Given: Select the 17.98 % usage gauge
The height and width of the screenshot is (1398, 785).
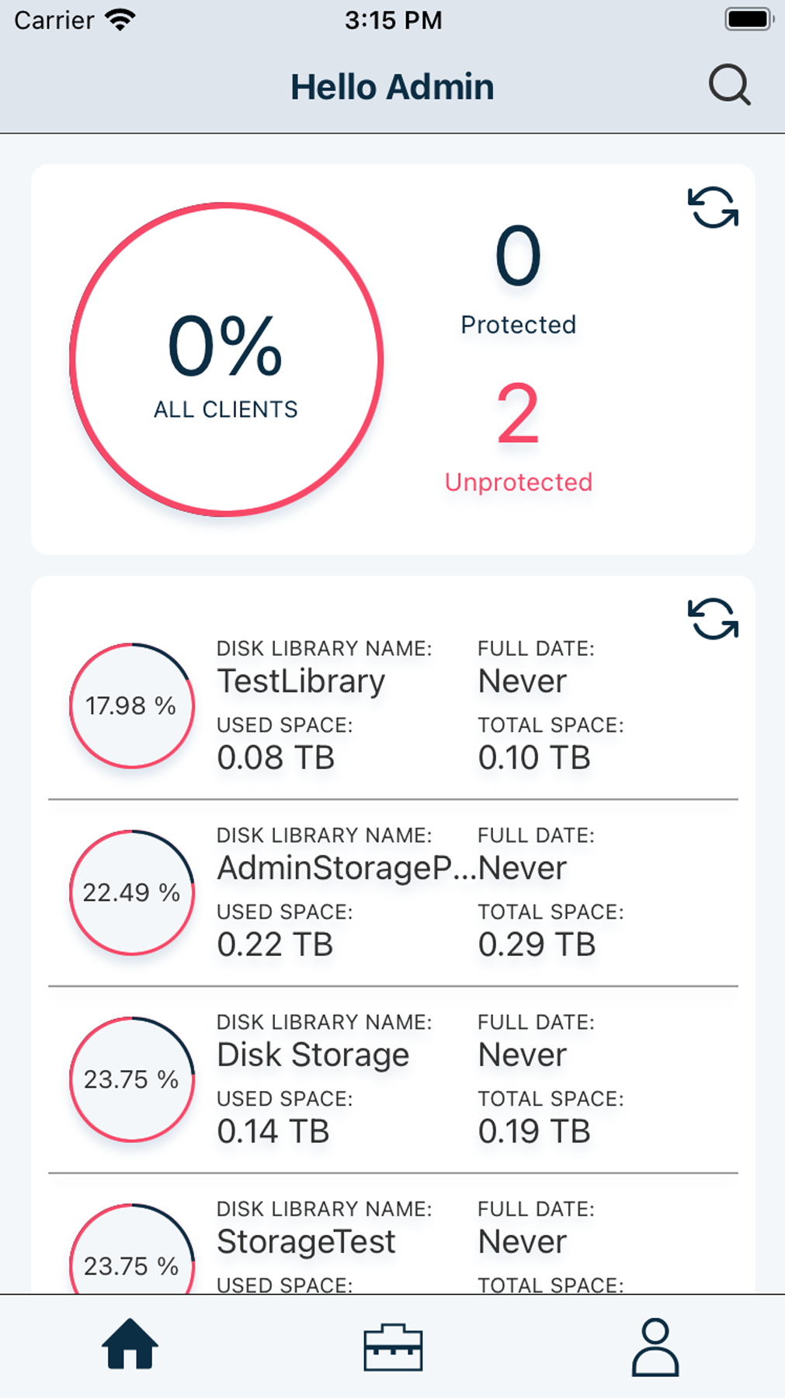Looking at the screenshot, I should (x=132, y=706).
